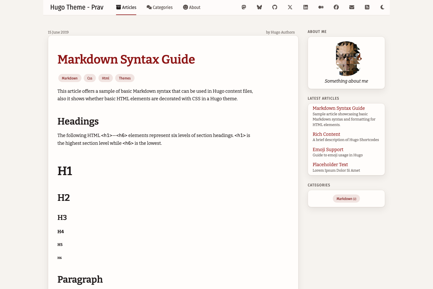Open the X (Twitter) icon
This screenshot has height=289, width=433.
click(x=290, y=7)
